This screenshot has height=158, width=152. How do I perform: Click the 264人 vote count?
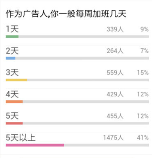(115, 51)
